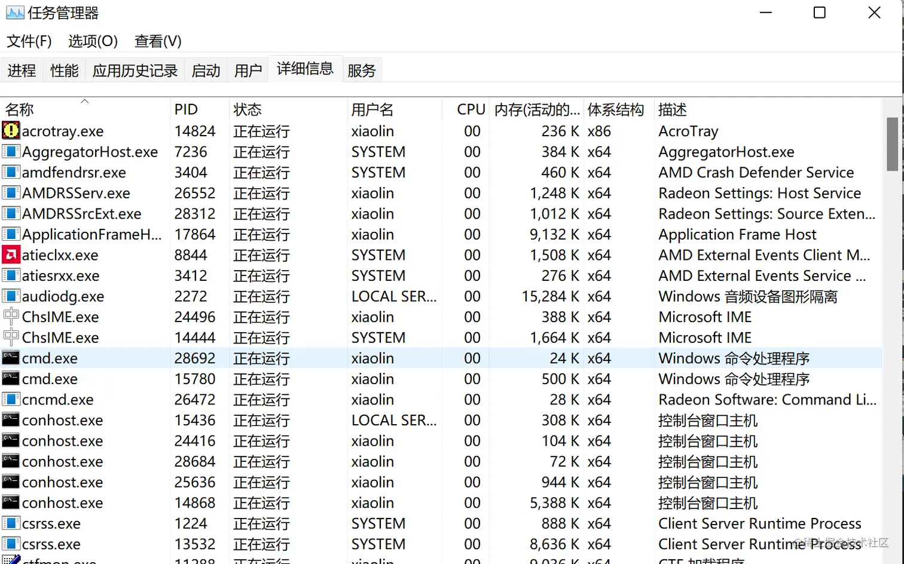Image resolution: width=904 pixels, height=564 pixels.
Task: Click cmd.exe icon with PID 15780
Action: (x=11, y=379)
